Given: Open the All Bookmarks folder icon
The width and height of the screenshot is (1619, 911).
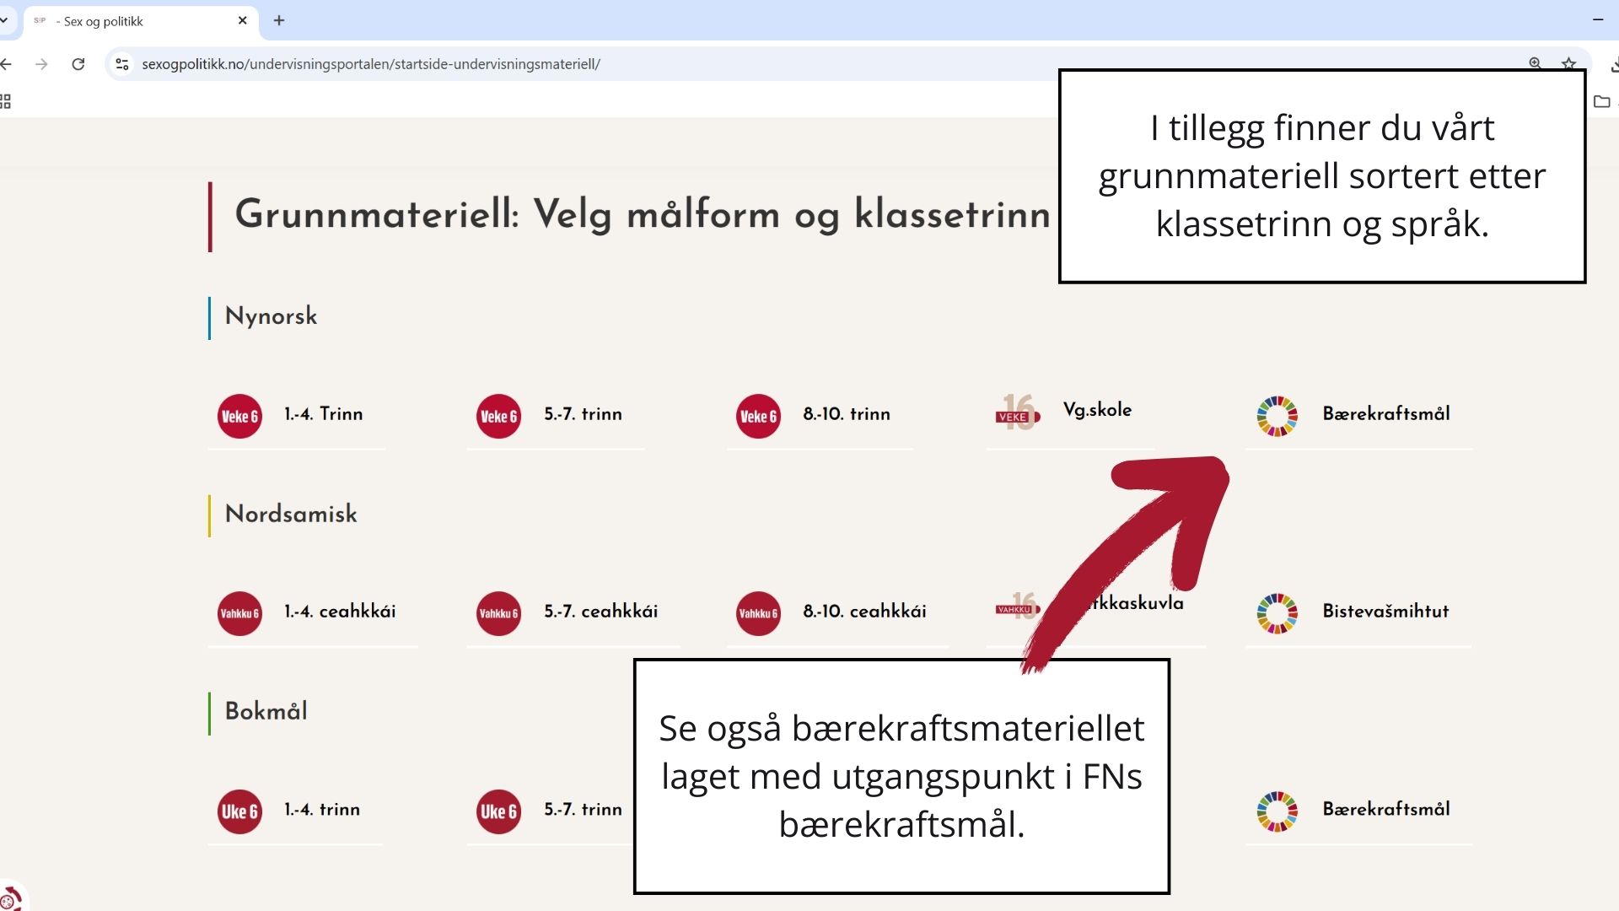Looking at the screenshot, I should pyautogui.click(x=1602, y=102).
